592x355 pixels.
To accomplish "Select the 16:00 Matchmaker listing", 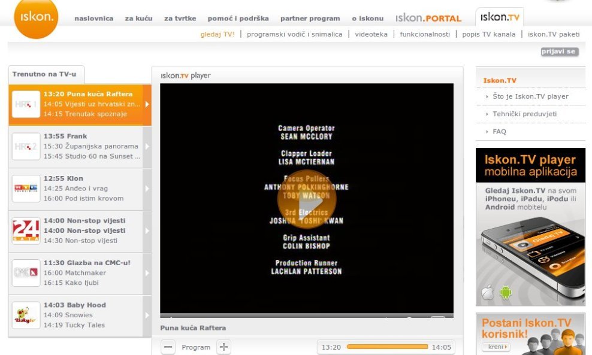I will pyautogui.click(x=75, y=273).
